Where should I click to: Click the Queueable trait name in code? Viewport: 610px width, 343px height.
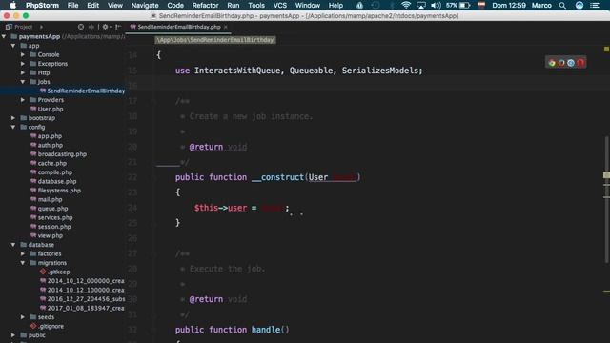(312, 71)
